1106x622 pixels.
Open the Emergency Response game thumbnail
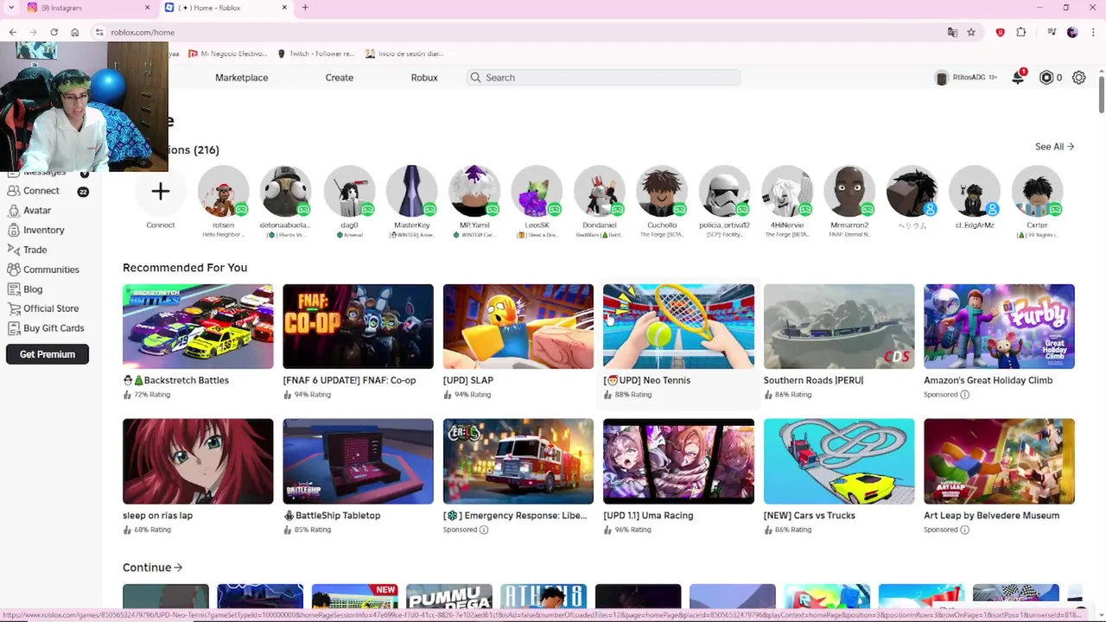point(518,461)
